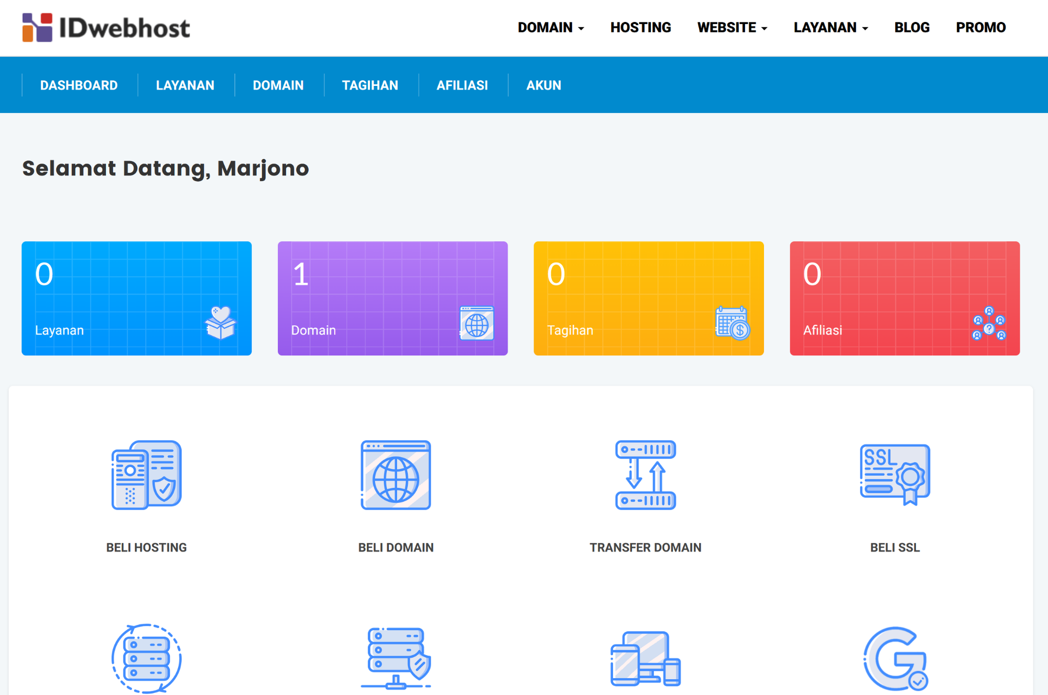
Task: Click the Google G checkmark icon
Action: (895, 658)
